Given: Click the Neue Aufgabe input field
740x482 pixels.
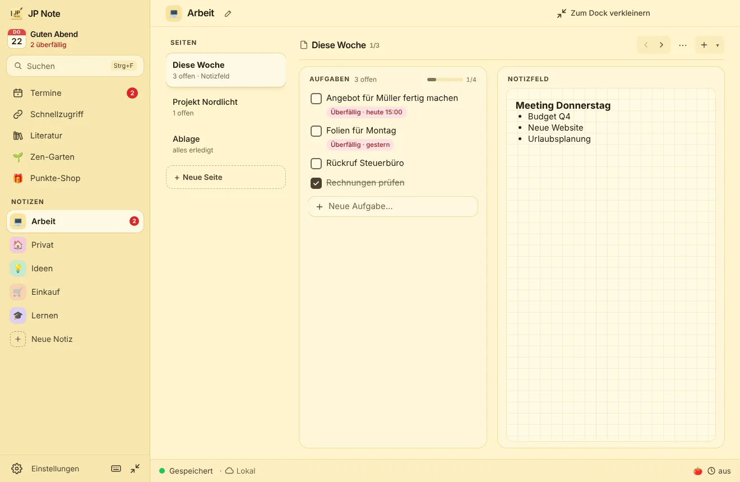Looking at the screenshot, I should click(393, 206).
